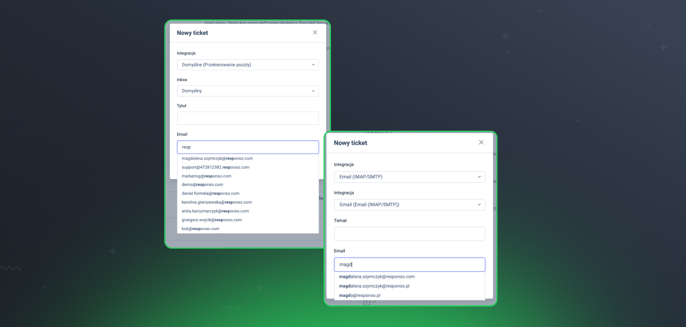Screen dimensions: 686x327
Task: Focus the empty Tytuł input field
Action: click(248, 118)
